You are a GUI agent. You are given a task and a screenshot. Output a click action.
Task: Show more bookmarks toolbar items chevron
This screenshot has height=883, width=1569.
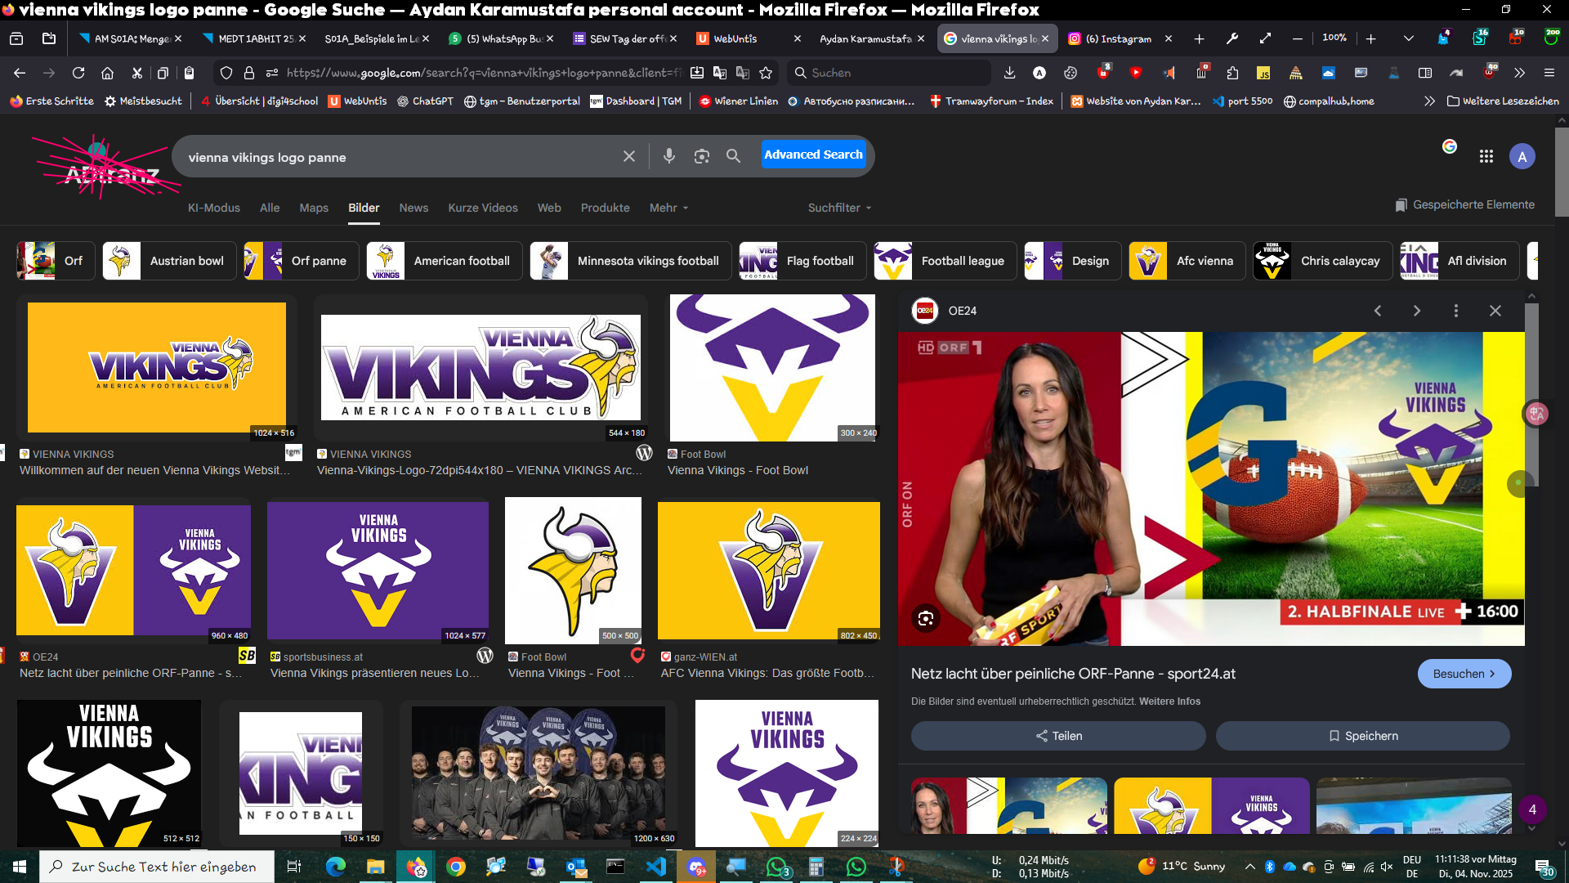pyautogui.click(x=1429, y=101)
